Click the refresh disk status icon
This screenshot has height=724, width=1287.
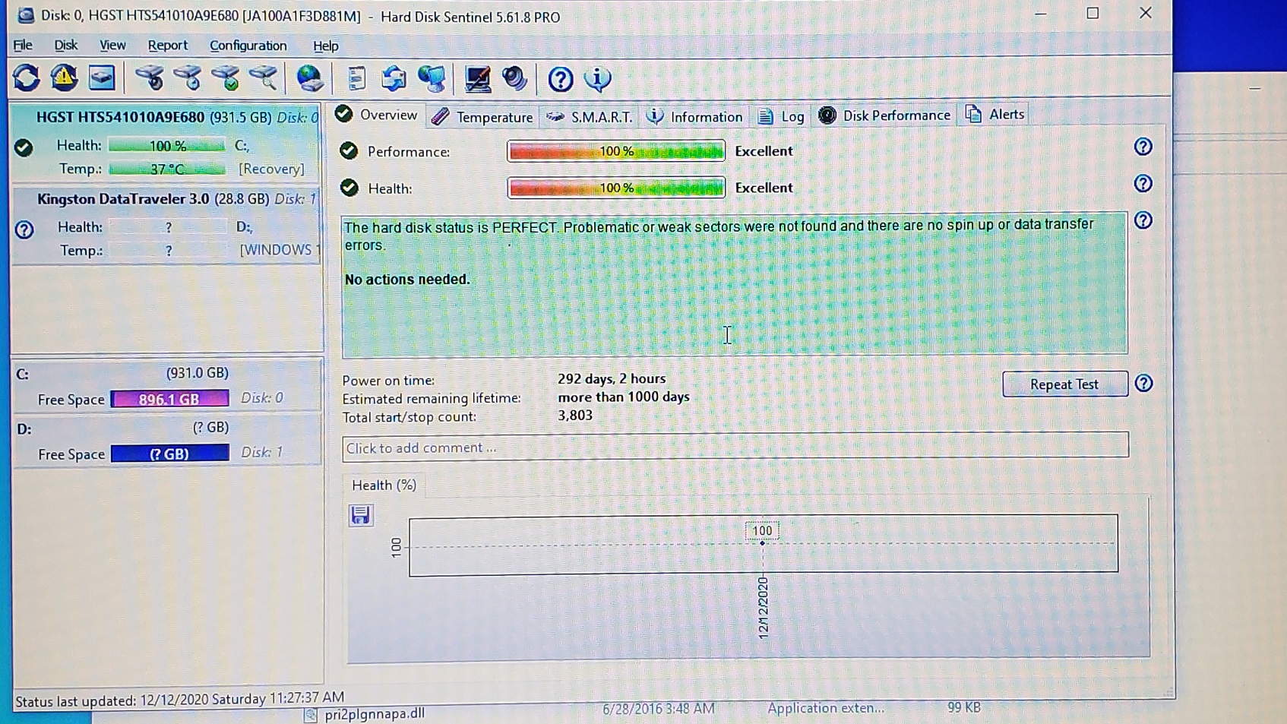point(27,78)
